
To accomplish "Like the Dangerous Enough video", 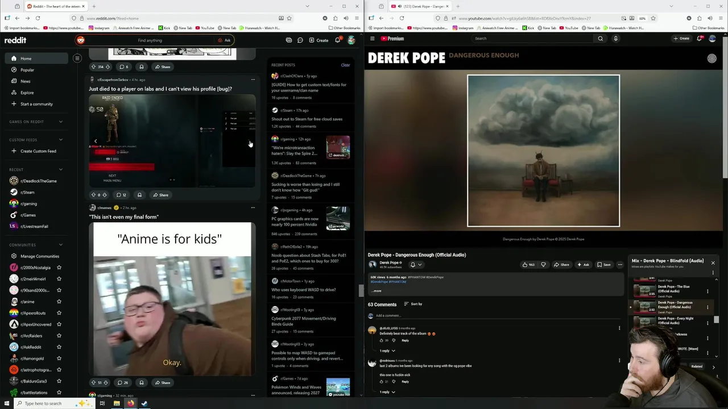I will (528, 265).
